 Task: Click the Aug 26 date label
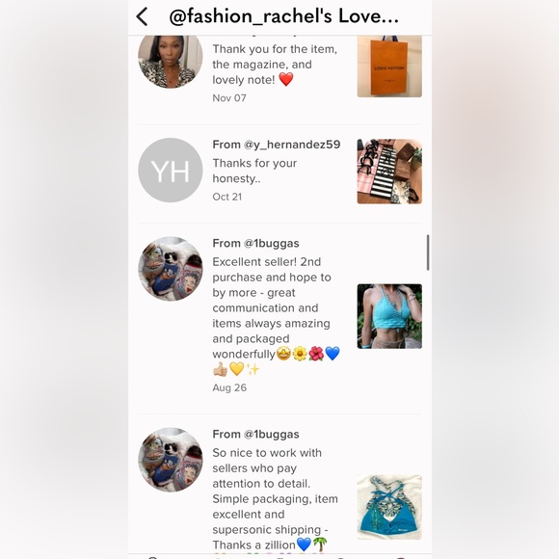(x=229, y=387)
